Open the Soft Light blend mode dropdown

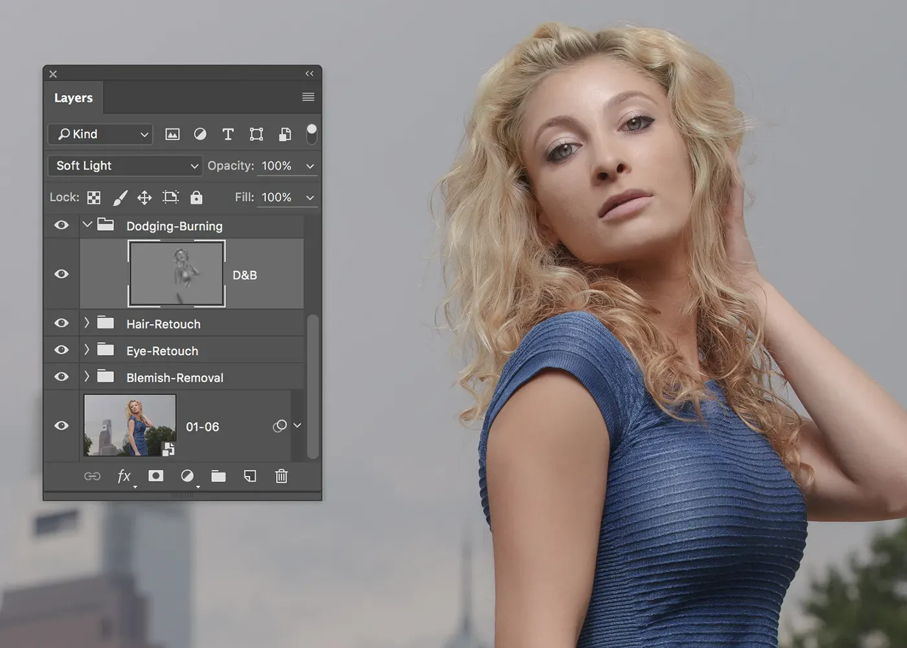tap(126, 166)
